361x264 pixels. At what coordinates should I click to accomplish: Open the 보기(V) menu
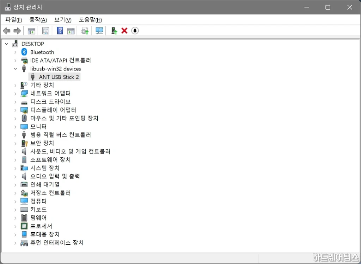coord(63,20)
